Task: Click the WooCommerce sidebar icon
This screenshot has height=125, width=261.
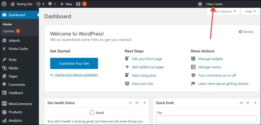Action: click(x=4, y=104)
